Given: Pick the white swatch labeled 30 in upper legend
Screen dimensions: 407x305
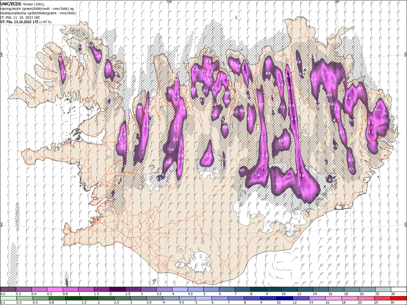Looking at the screenshot, I should click(399, 289).
